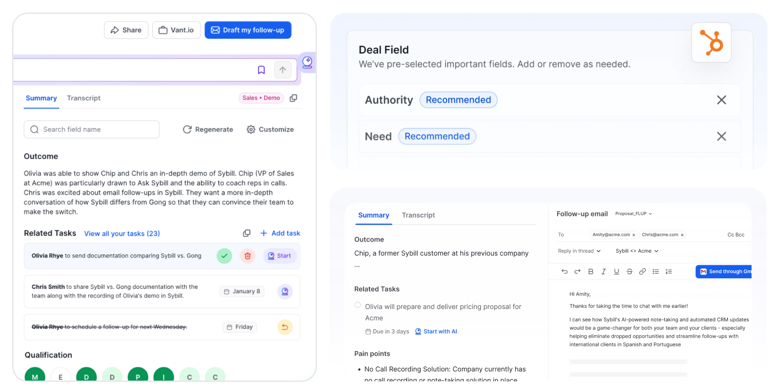Insert numbered list in email
780x392 pixels.
669,272
